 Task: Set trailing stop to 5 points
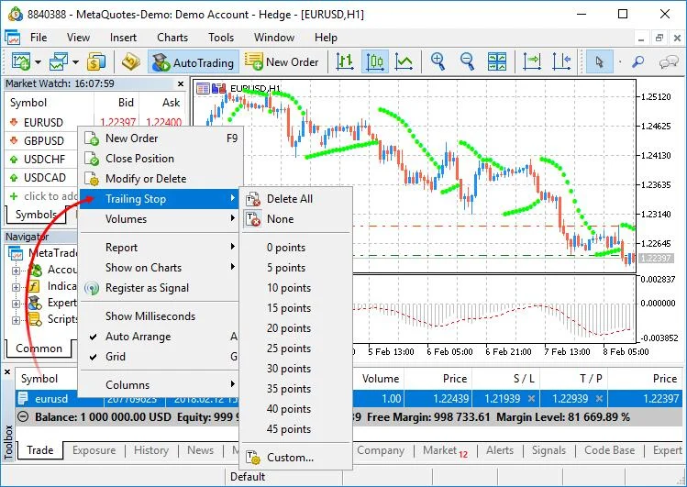pyautogui.click(x=296, y=268)
